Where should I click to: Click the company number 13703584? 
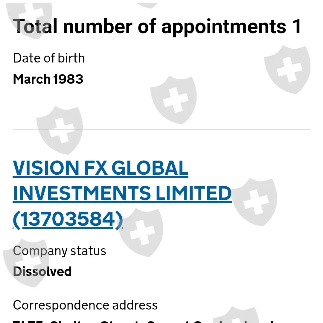[68, 220]
